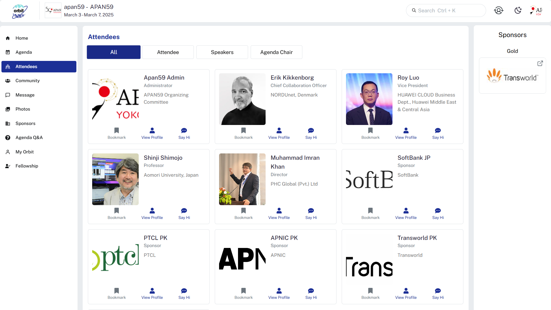Click the Orbit logo in header
551x310 pixels.
20,11
